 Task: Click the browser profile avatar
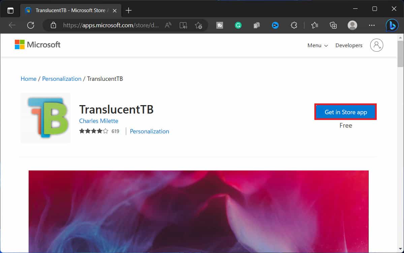[352, 25]
